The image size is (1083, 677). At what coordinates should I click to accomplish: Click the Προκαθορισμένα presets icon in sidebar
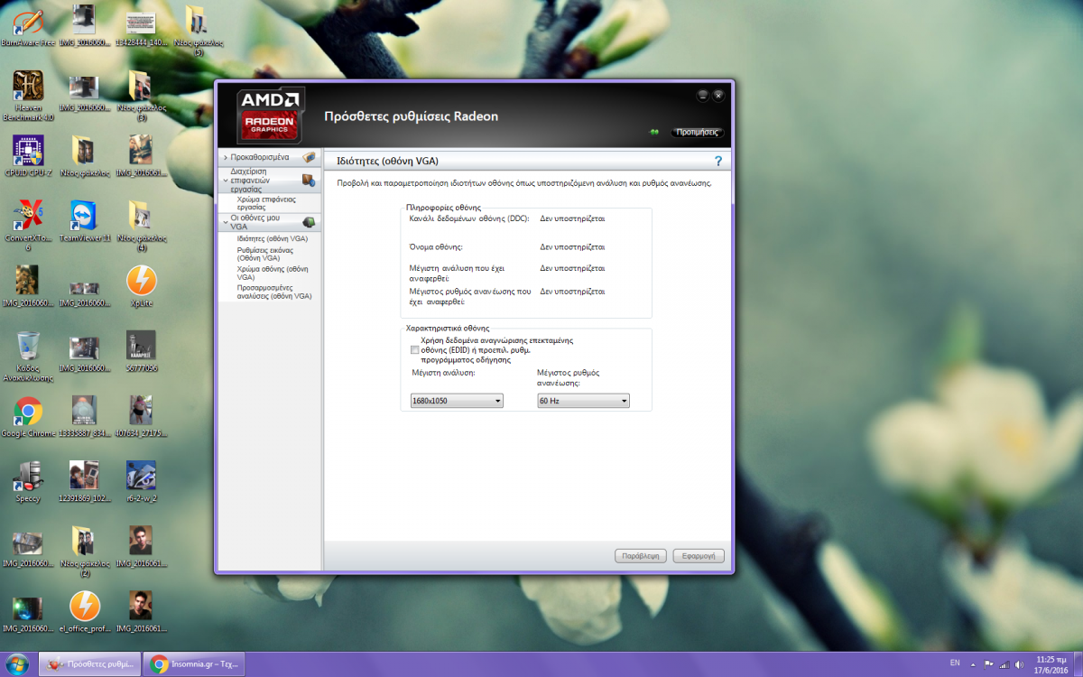pyautogui.click(x=309, y=157)
